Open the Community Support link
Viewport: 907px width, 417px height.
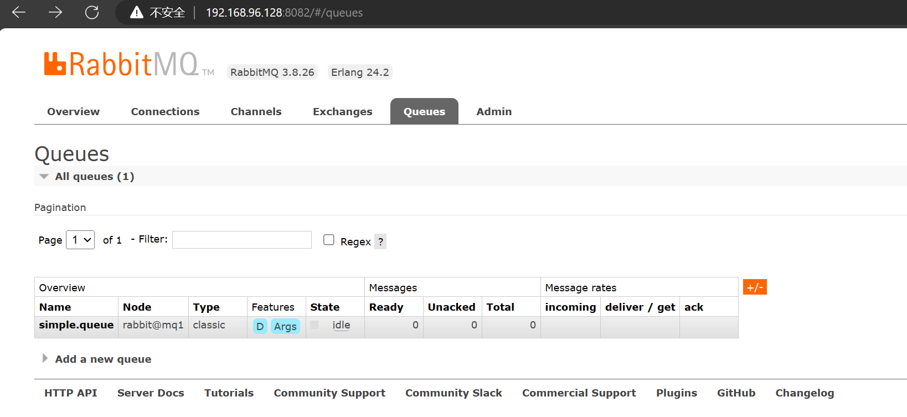(x=329, y=393)
